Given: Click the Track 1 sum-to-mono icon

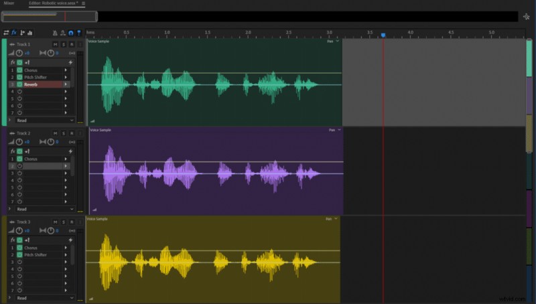Looking at the screenshot, I should tap(72, 54).
